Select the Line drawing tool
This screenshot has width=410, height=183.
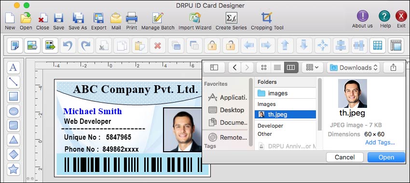[14, 82]
